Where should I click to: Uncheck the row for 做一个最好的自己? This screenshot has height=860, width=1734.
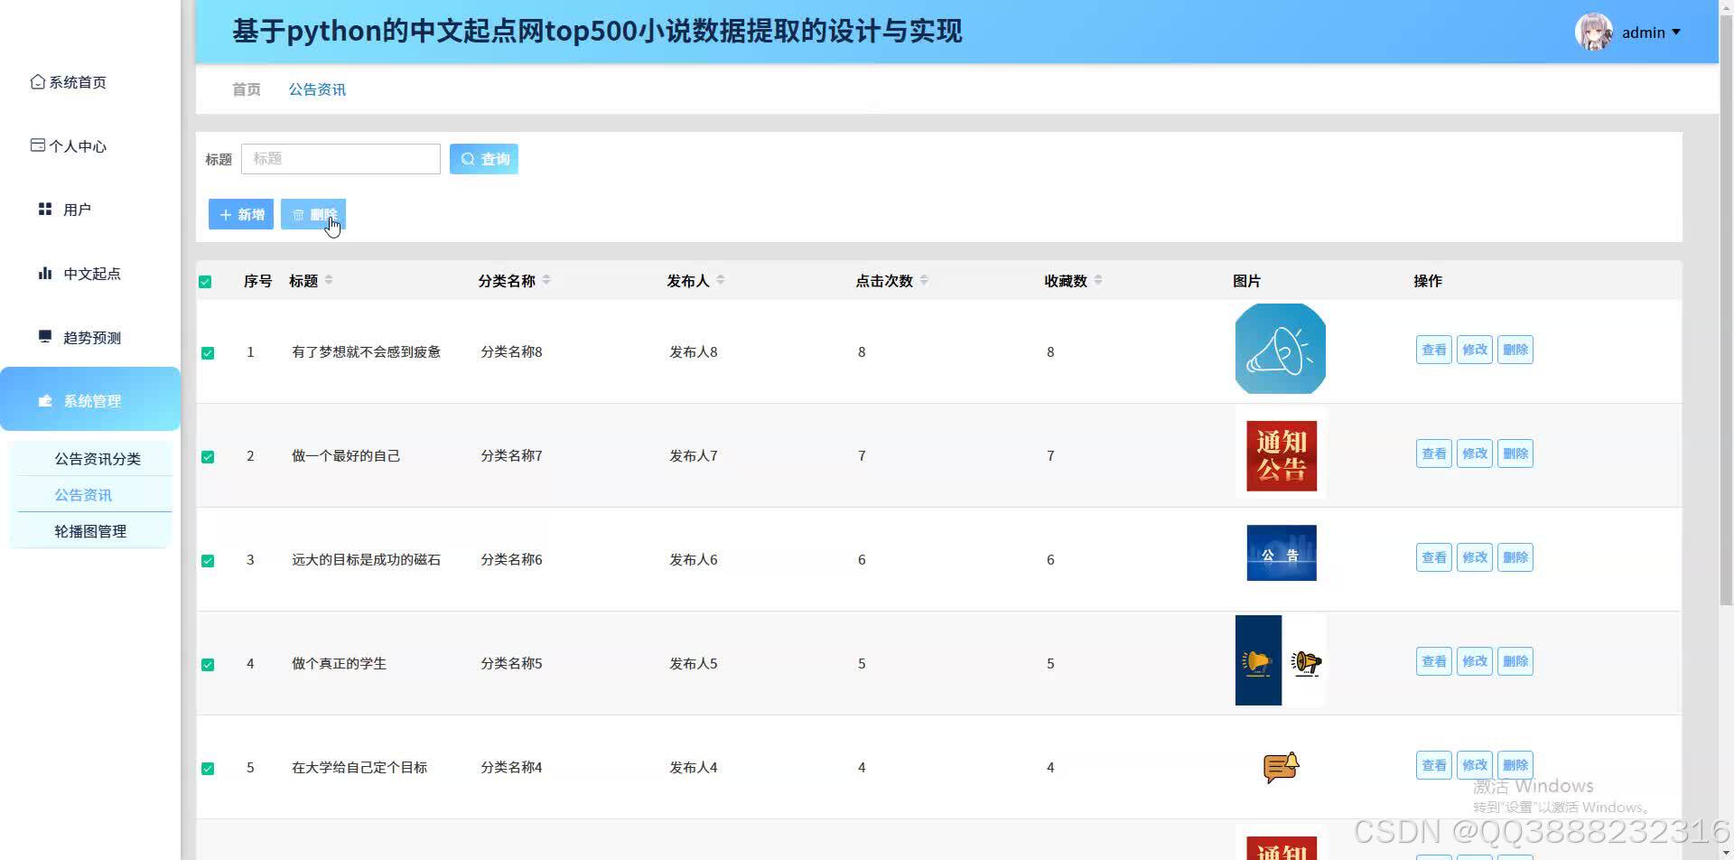pos(208,456)
